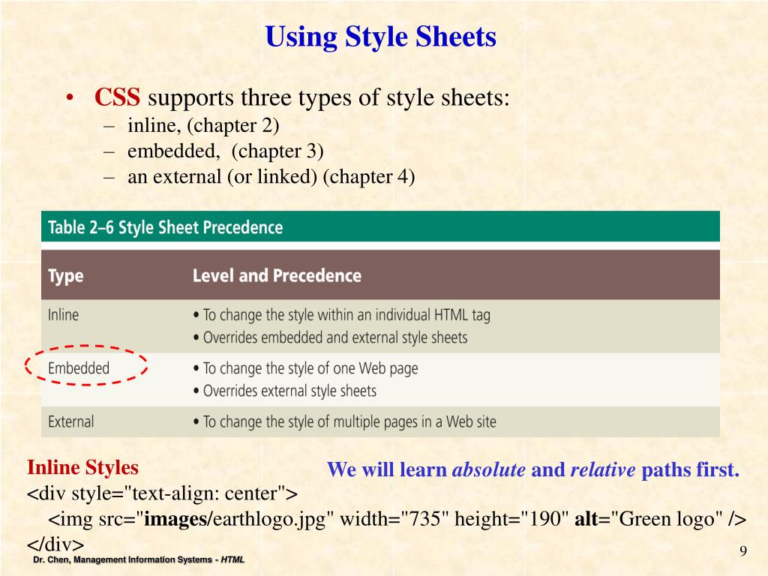
Task: Click the blue absolute and relative paths sentence
Action: 532,470
